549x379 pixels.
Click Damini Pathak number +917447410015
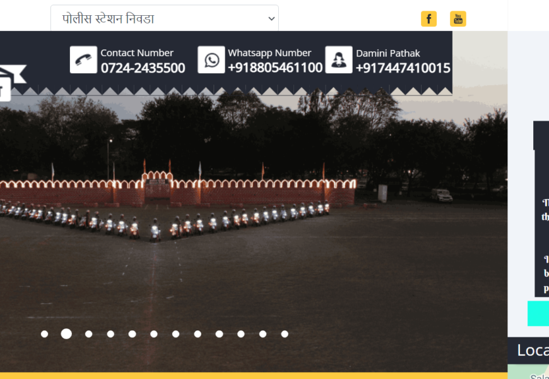point(403,68)
